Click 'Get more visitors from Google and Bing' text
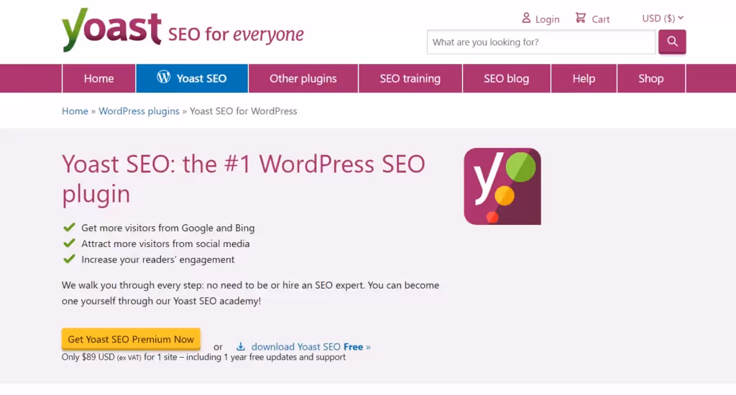This screenshot has height=395, width=736. (x=168, y=228)
